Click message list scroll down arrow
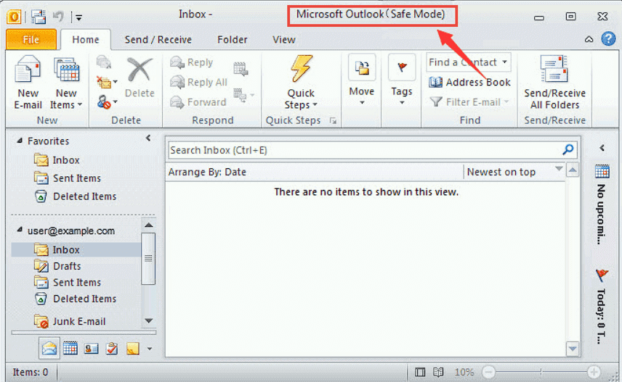This screenshot has height=382, width=622. point(573,349)
